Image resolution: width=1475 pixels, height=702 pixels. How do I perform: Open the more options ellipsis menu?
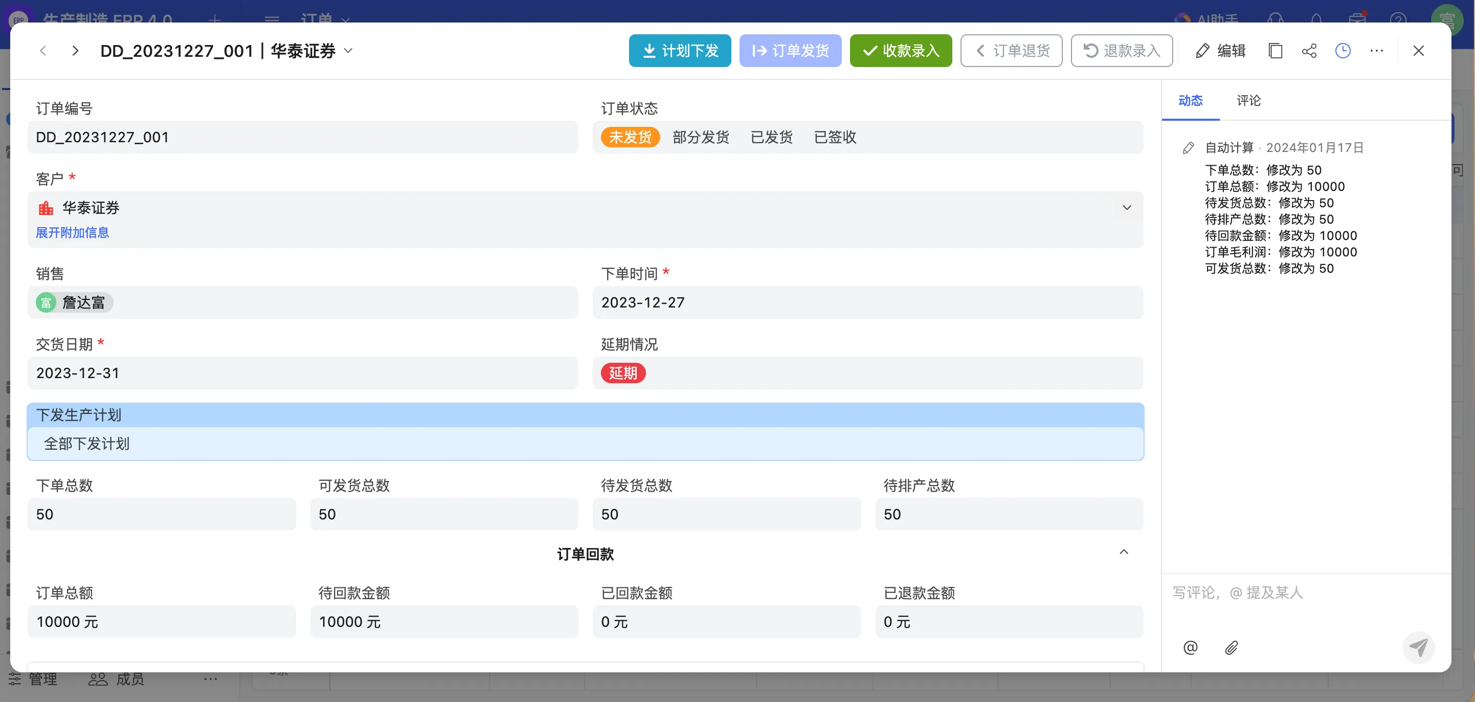pyautogui.click(x=1376, y=51)
